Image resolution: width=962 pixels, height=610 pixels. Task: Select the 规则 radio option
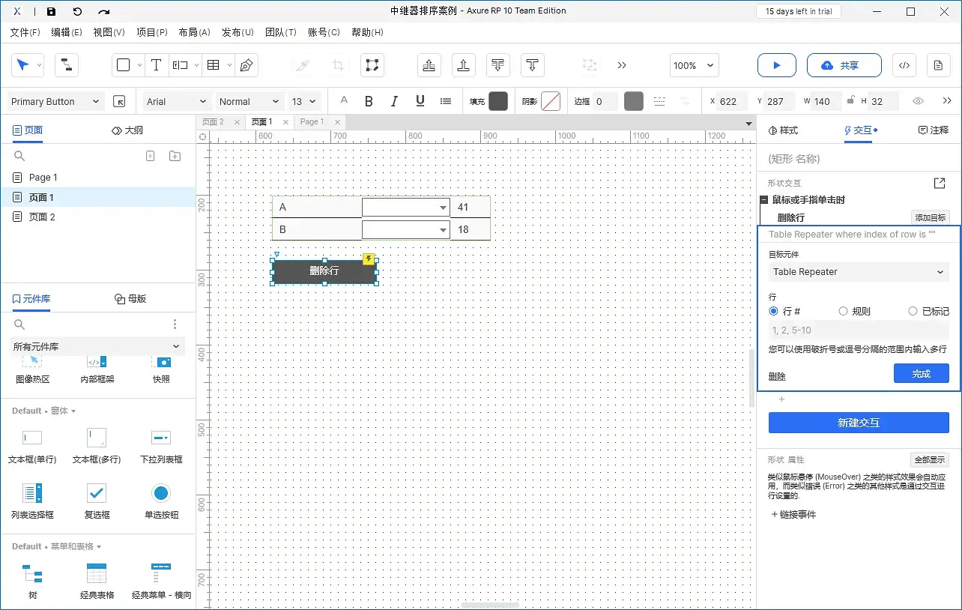coord(844,311)
